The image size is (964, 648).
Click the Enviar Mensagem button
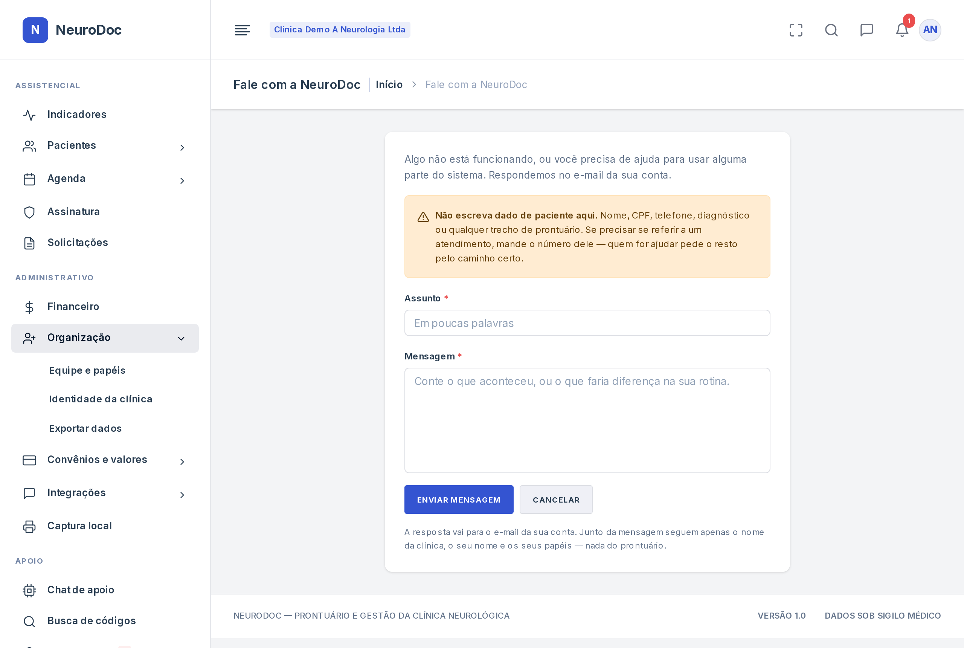(458, 499)
